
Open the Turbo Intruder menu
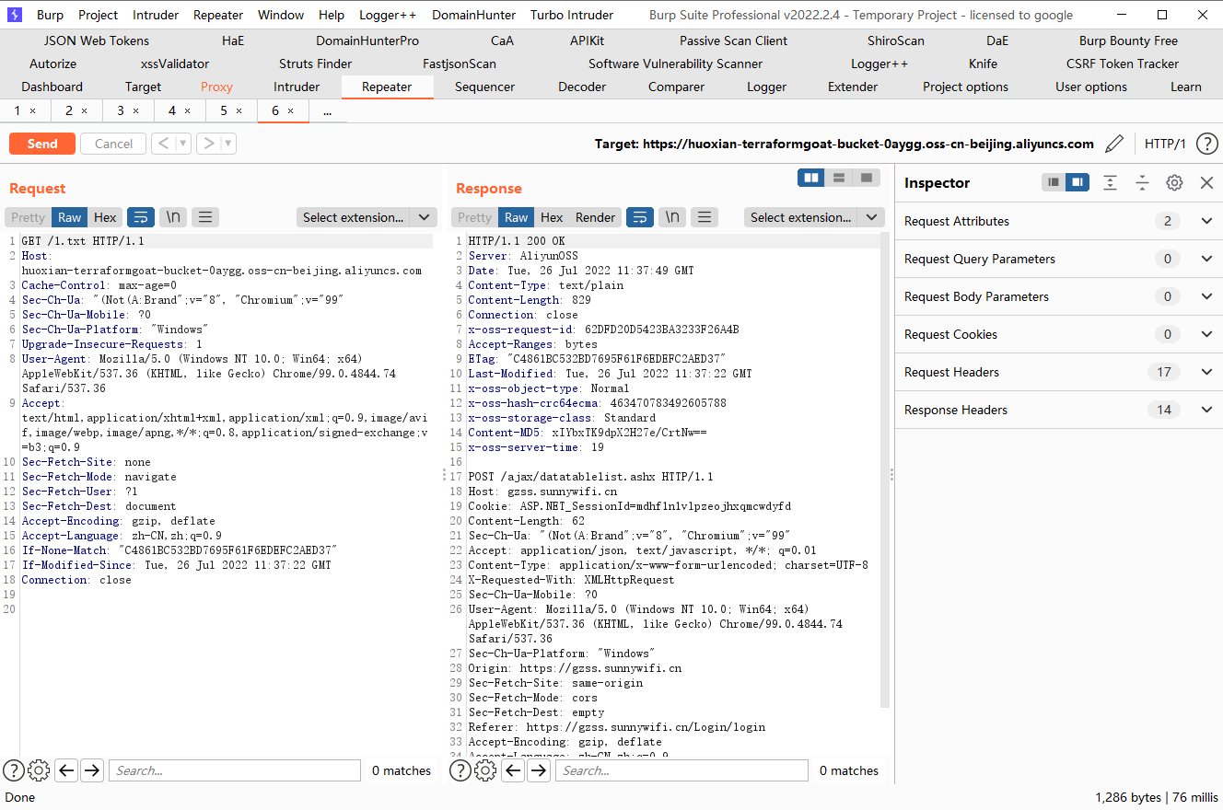tap(571, 15)
